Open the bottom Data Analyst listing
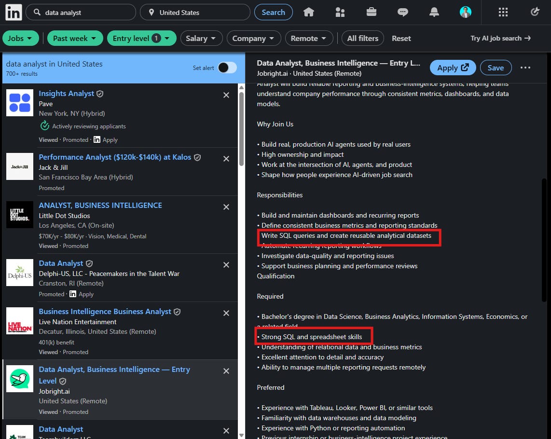The image size is (551, 439). (x=61, y=429)
